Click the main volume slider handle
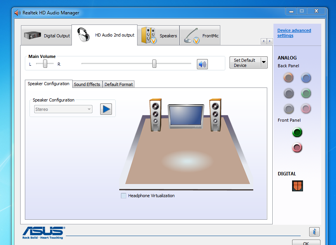The width and height of the screenshot is (336, 245). click(154, 63)
